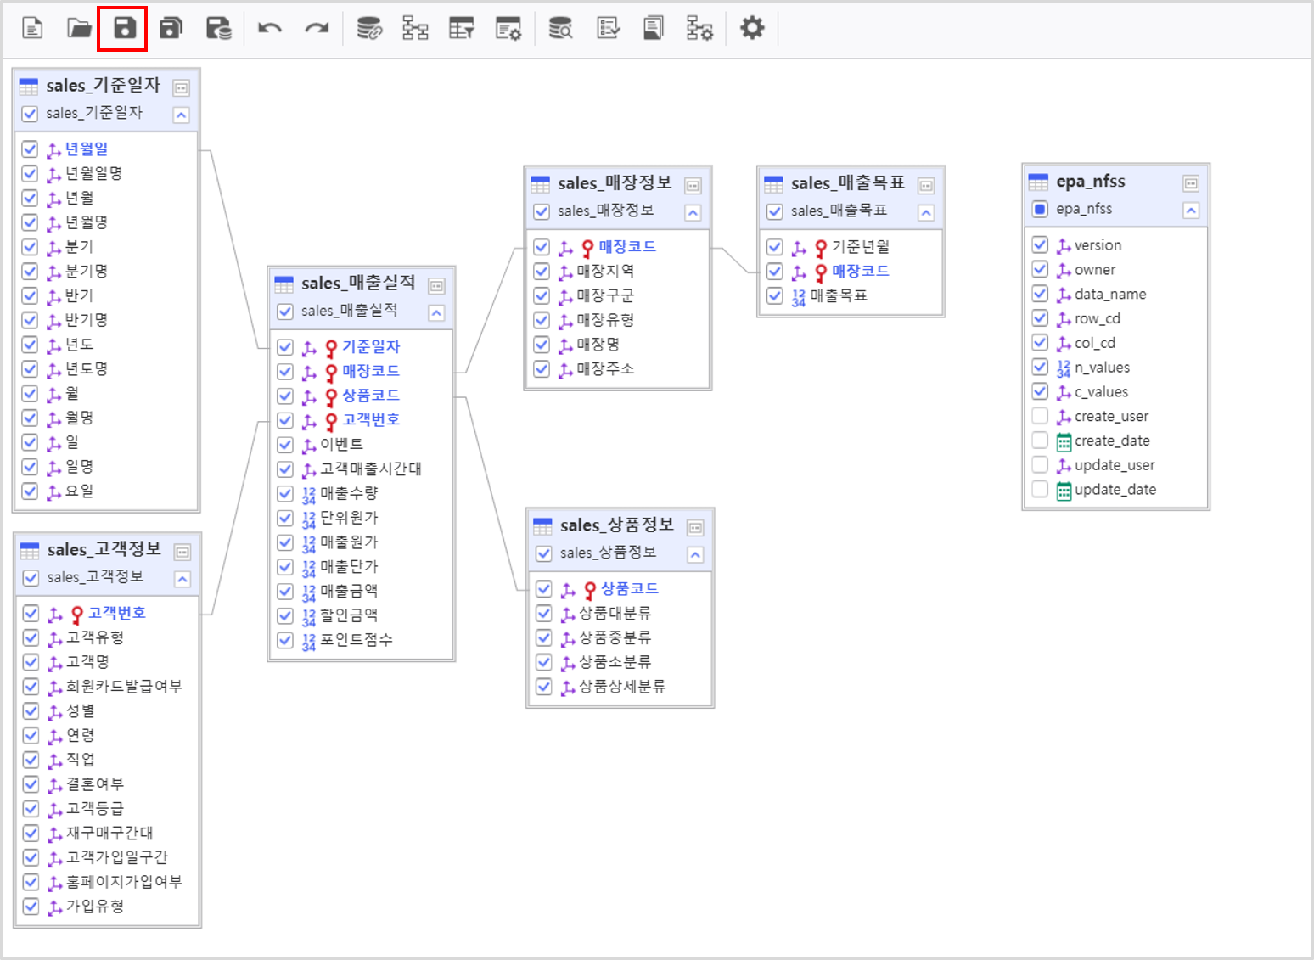The image size is (1314, 960).
Task: Select the 홈페이지가입여부 column
Action: [124, 882]
